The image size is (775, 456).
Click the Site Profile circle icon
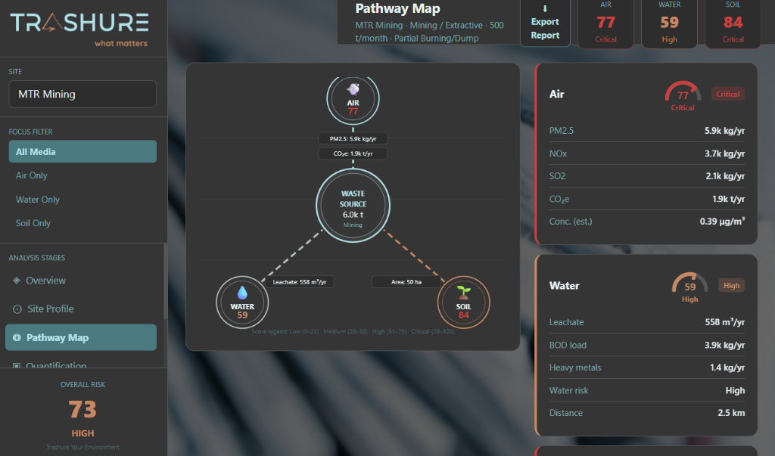point(17,309)
